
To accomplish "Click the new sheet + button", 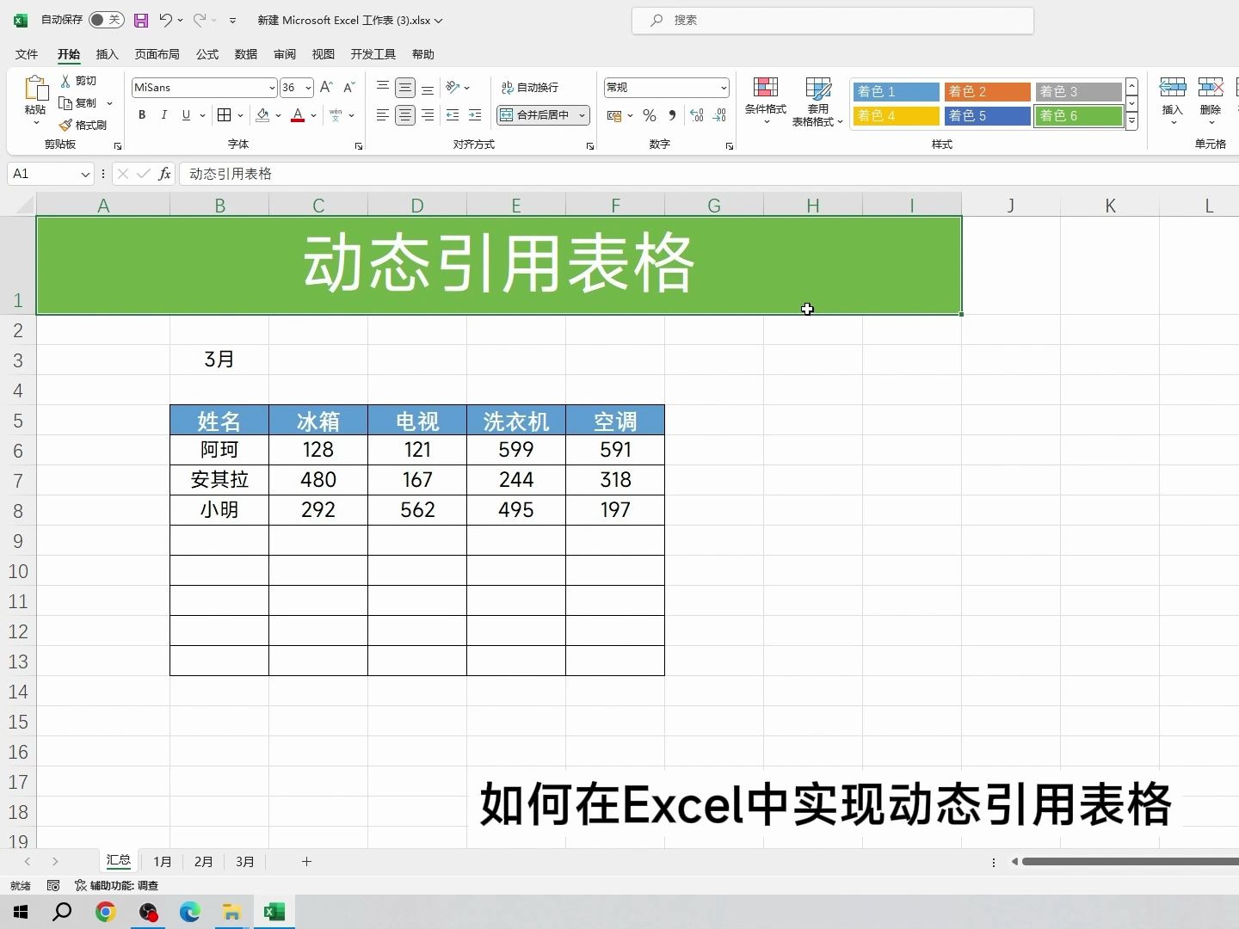I will click(307, 861).
